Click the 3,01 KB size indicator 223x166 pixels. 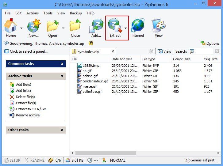click(x=74, y=160)
